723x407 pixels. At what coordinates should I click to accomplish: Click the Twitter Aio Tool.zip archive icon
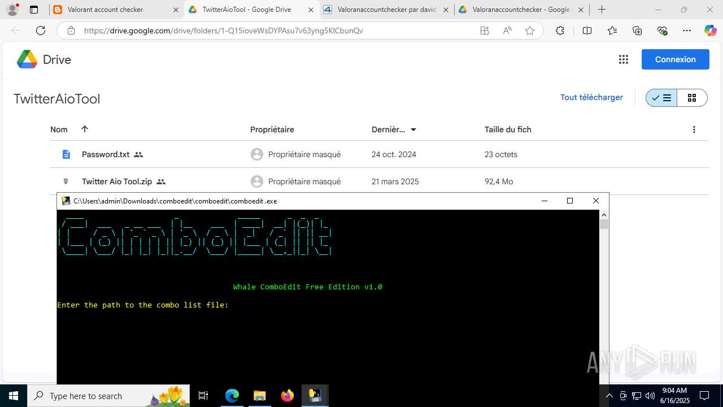66,181
